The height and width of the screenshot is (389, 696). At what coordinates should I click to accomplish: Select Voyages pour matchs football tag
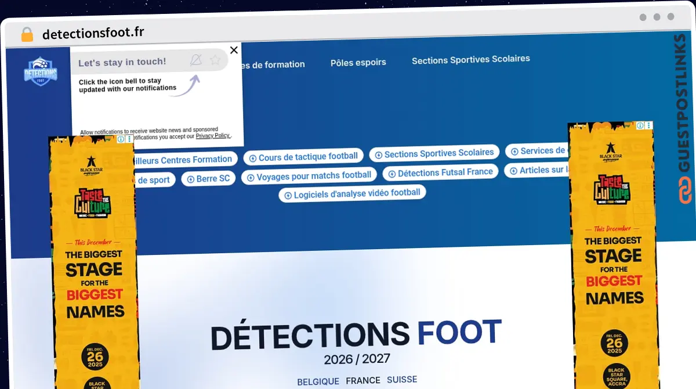click(x=309, y=176)
